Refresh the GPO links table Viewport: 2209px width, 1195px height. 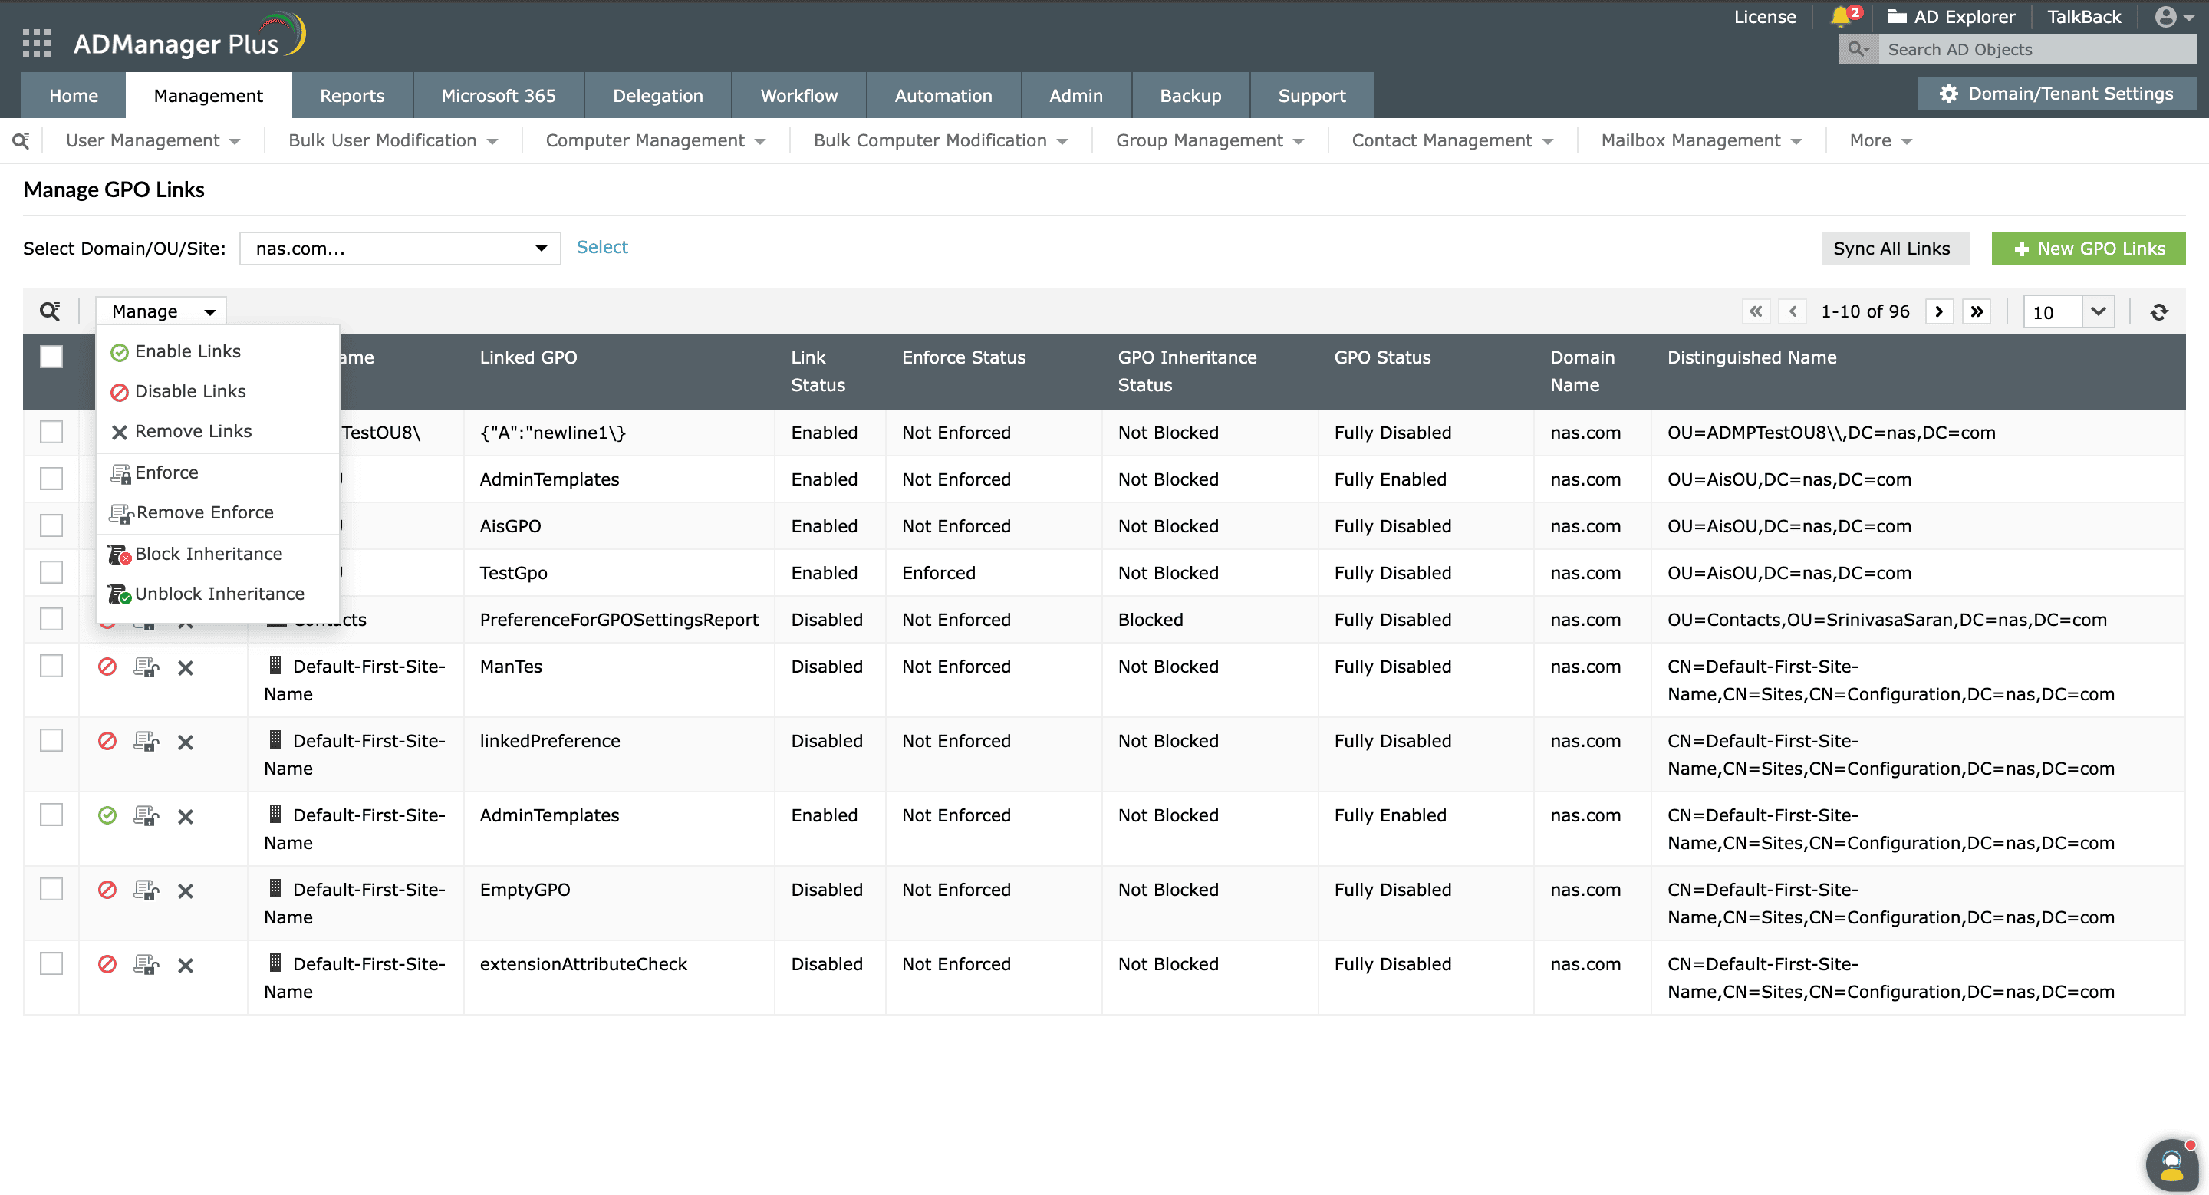[x=2159, y=311]
